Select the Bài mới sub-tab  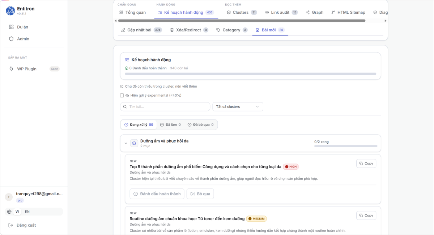270,30
